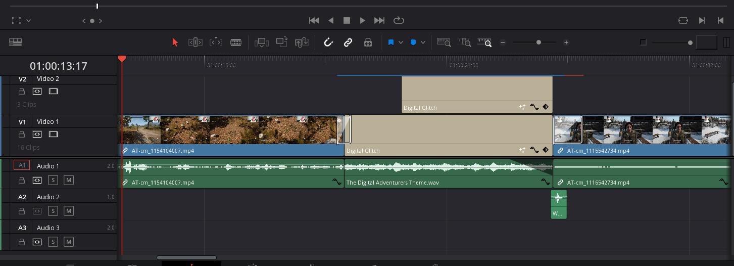Click the Overwrite Clip icon
Screen dimensions: 734x266
(x=282, y=42)
